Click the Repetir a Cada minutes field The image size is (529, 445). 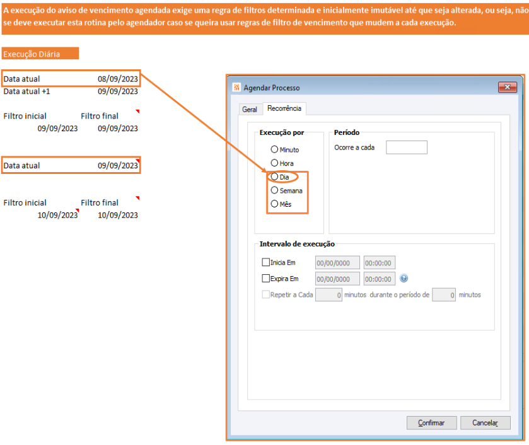pyautogui.click(x=328, y=295)
